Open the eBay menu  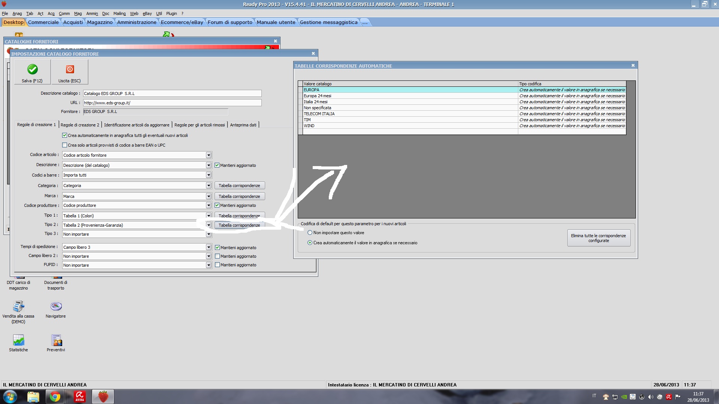(x=147, y=13)
